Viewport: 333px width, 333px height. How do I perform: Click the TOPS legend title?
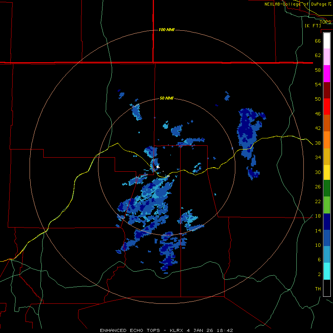click(325, 22)
